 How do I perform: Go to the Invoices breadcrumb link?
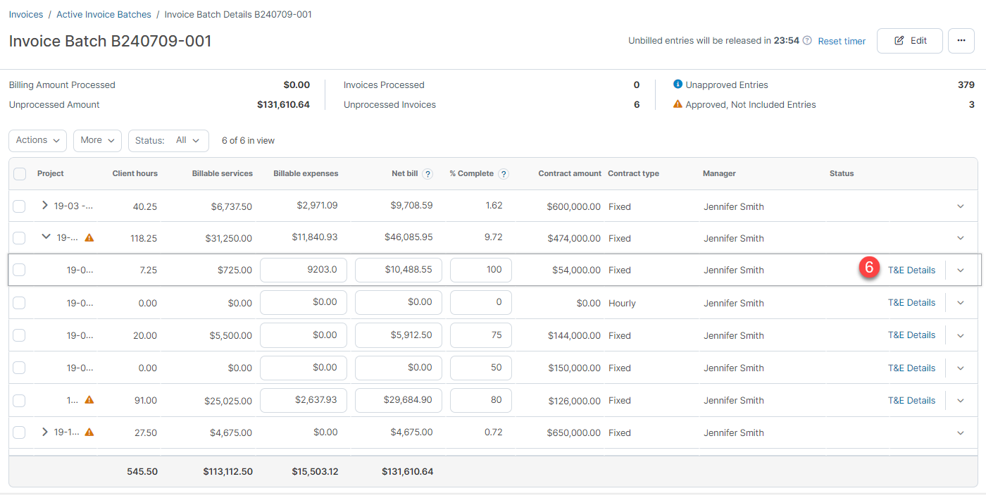pyautogui.click(x=26, y=14)
